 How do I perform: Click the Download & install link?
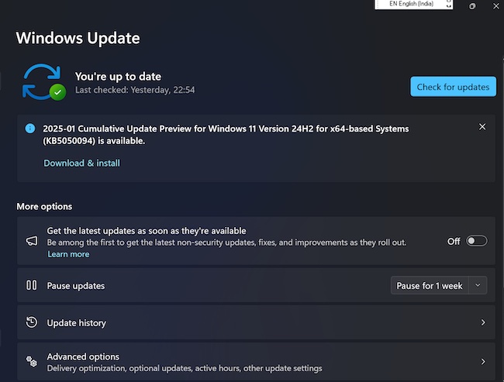pos(81,163)
